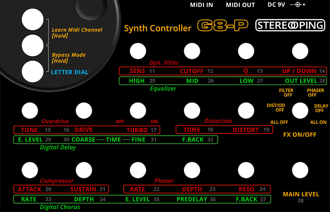Viewport: 330px width, 212px height.
Task: Click the SENS 11 label
Action: point(142,71)
